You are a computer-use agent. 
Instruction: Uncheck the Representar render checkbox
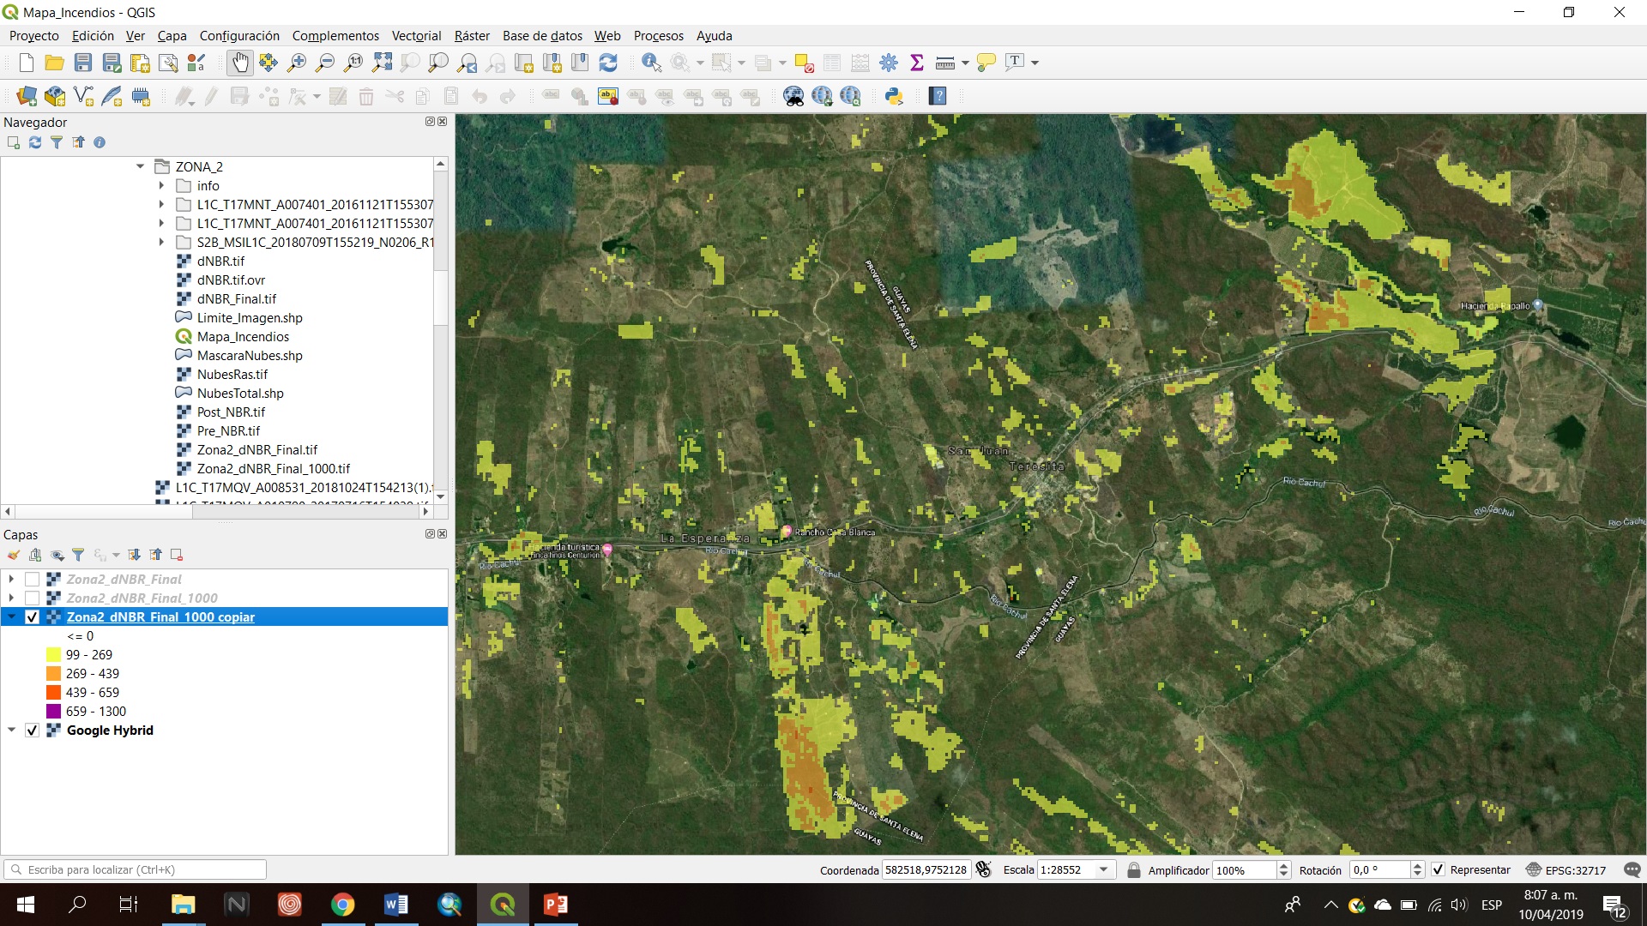coord(1439,869)
